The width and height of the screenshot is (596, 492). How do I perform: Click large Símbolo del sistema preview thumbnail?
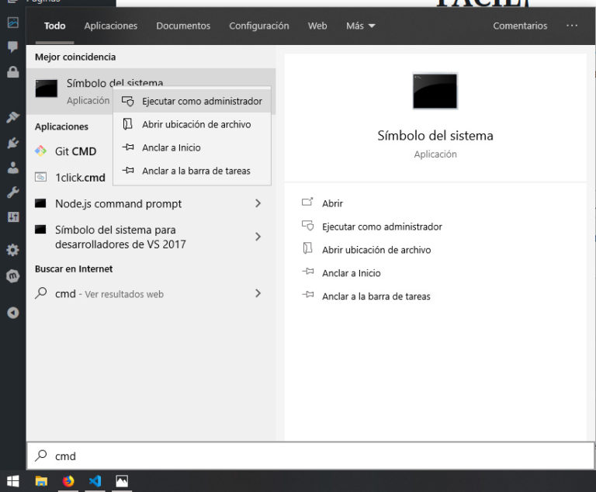(x=435, y=92)
